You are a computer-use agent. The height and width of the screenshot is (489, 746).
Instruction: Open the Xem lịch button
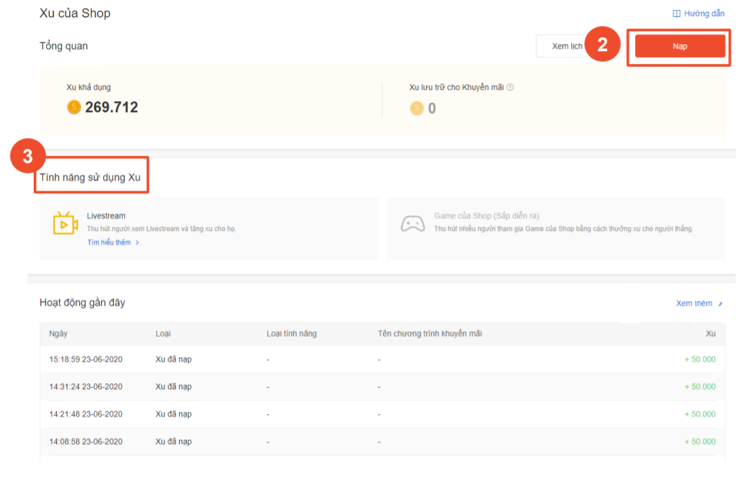pos(561,46)
